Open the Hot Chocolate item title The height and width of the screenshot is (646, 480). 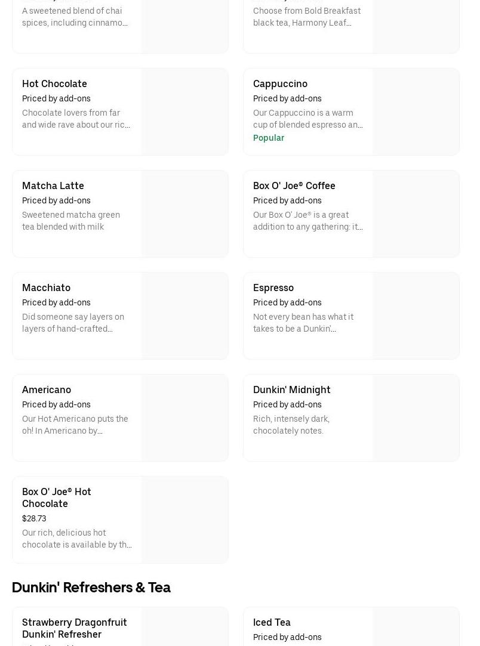click(x=54, y=84)
